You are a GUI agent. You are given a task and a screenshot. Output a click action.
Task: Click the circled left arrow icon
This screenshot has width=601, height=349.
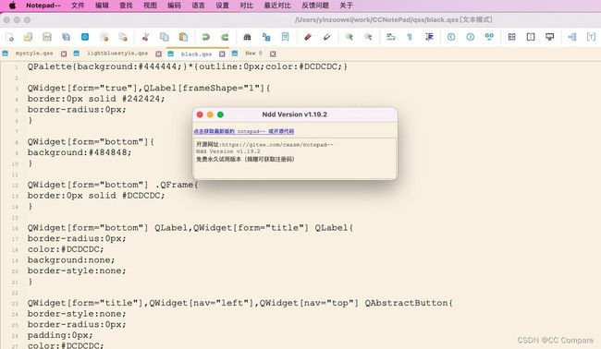(x=451, y=37)
